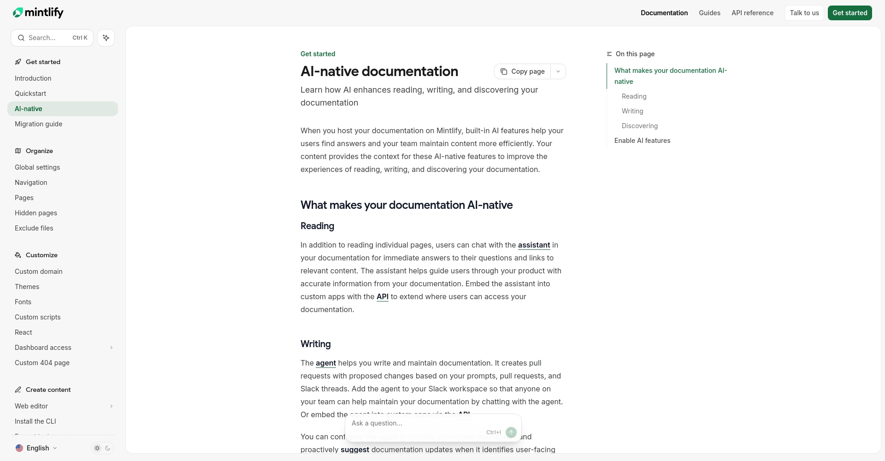Switch to the Guides tab
Image resolution: width=885 pixels, height=461 pixels.
pos(709,13)
